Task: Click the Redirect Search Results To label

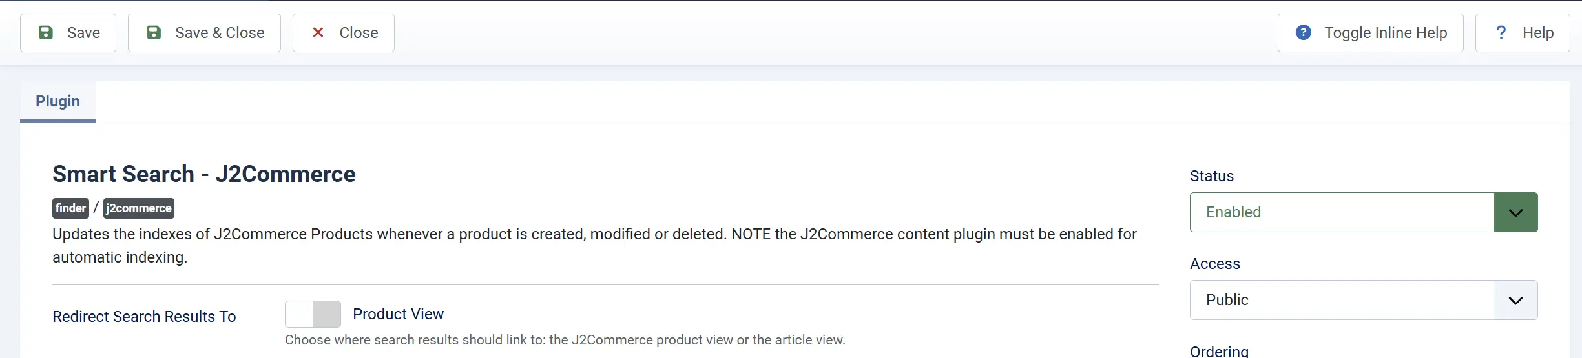Action: (144, 317)
